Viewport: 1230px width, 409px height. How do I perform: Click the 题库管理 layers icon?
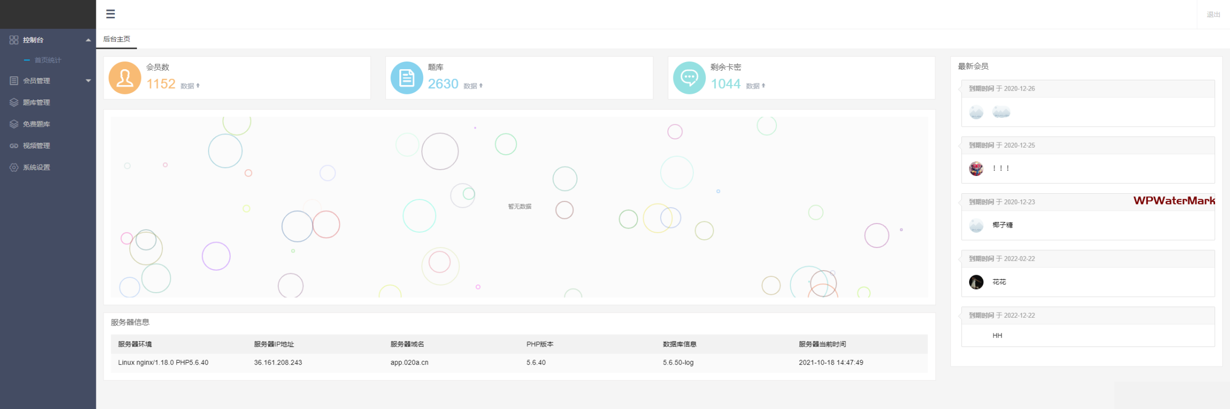[x=14, y=103]
